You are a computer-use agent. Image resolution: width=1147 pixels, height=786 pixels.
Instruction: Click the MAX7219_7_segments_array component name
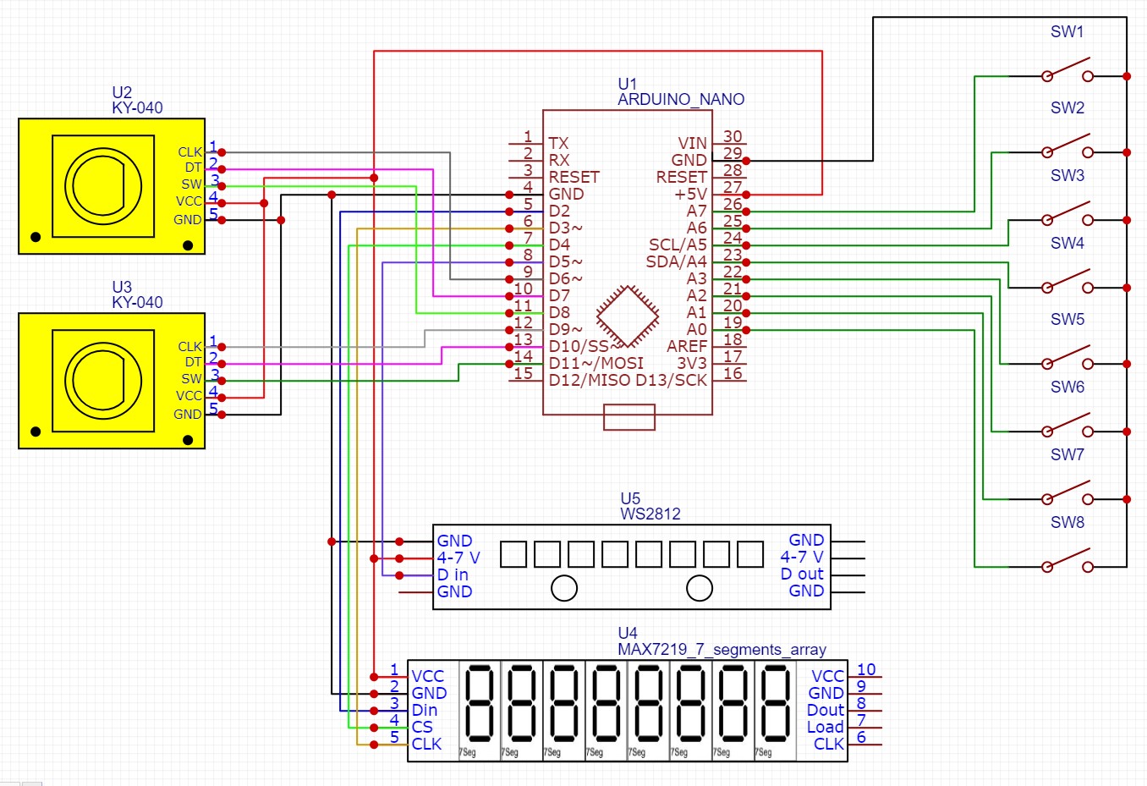[x=722, y=650]
